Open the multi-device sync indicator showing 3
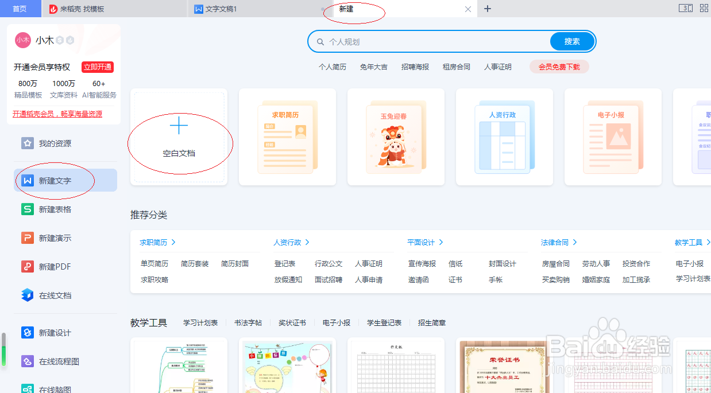Screen dimensions: 711x393 click(x=686, y=8)
